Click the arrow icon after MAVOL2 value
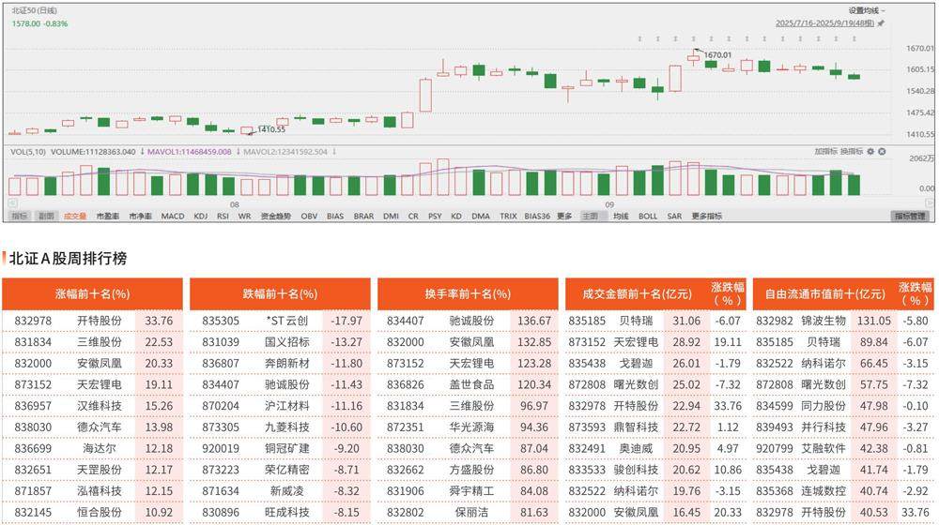Image resolution: width=939 pixels, height=525 pixels. [334, 152]
